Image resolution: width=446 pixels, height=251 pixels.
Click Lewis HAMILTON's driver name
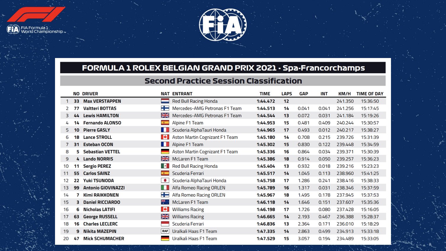[101, 116]
